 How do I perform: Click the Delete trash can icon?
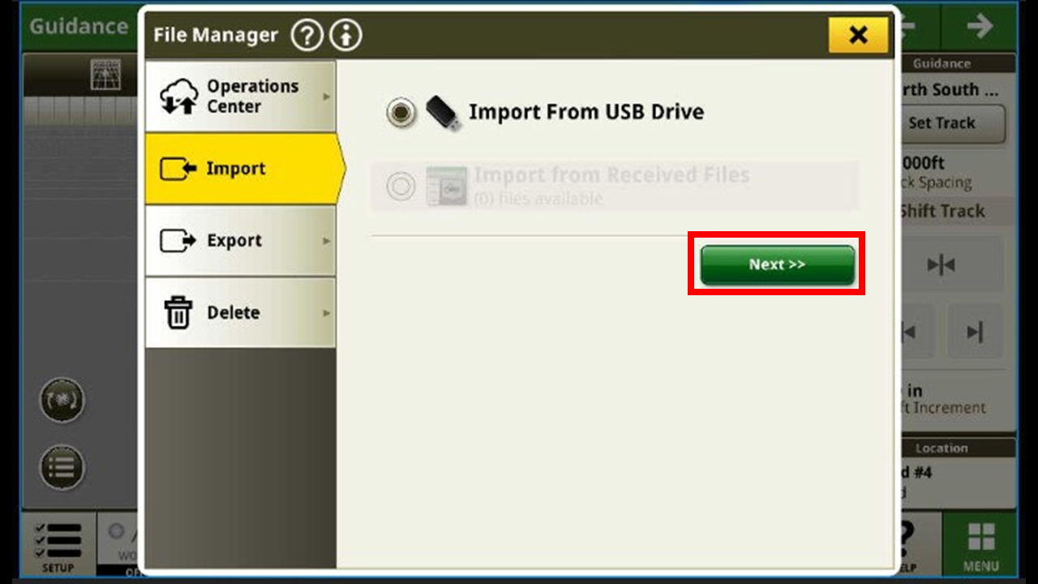click(x=178, y=312)
